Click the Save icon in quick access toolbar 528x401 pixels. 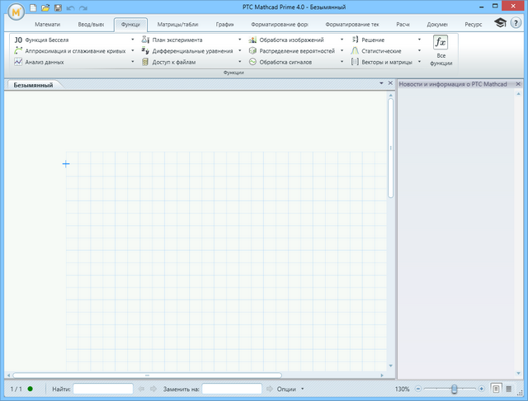tap(57, 7)
